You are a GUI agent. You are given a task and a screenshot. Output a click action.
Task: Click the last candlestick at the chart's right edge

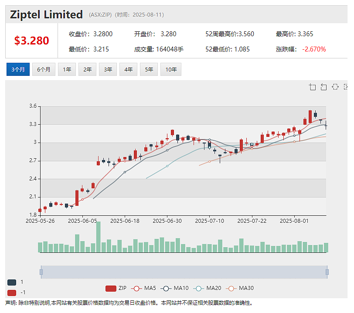pyautogui.click(x=326, y=126)
